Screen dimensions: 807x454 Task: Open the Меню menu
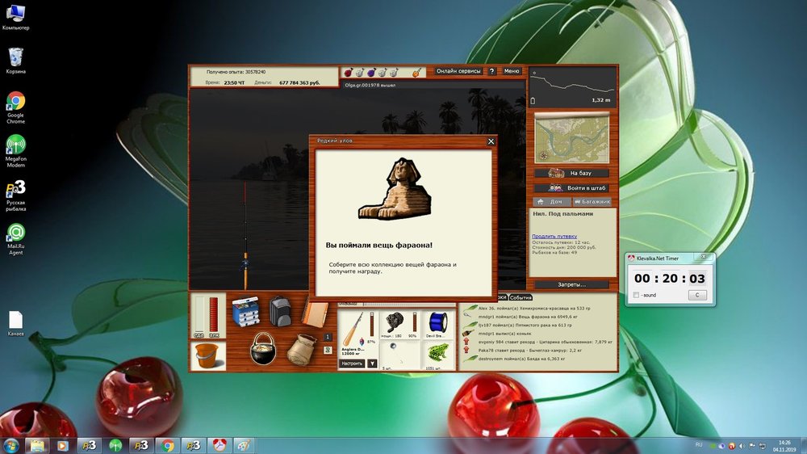[512, 71]
